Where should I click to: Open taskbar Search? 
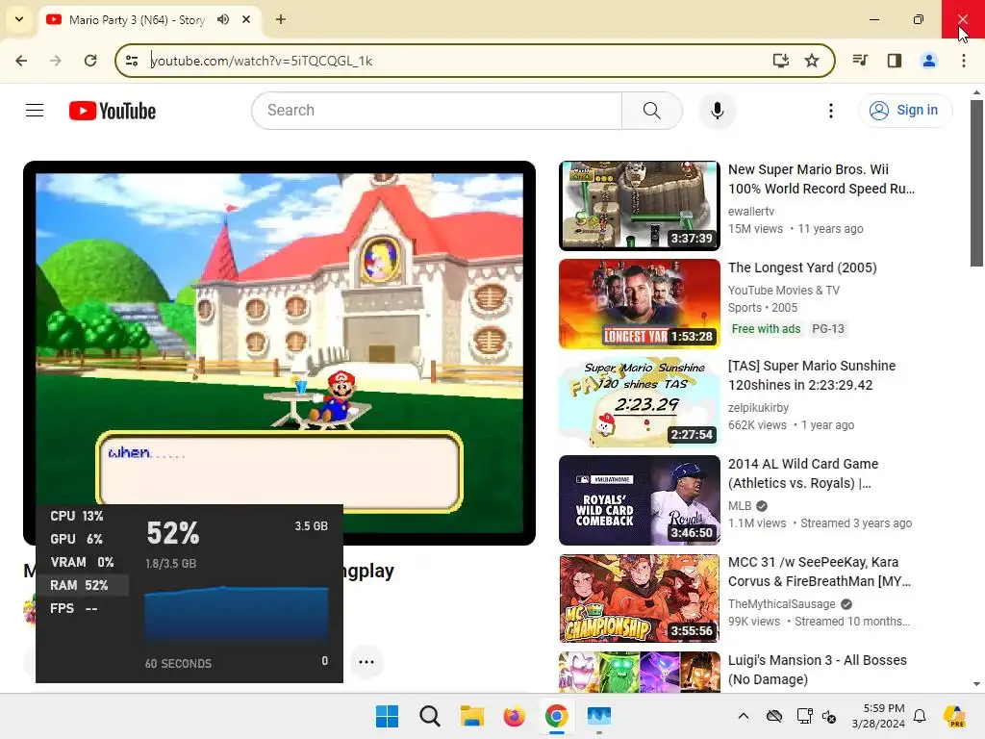[x=430, y=716]
